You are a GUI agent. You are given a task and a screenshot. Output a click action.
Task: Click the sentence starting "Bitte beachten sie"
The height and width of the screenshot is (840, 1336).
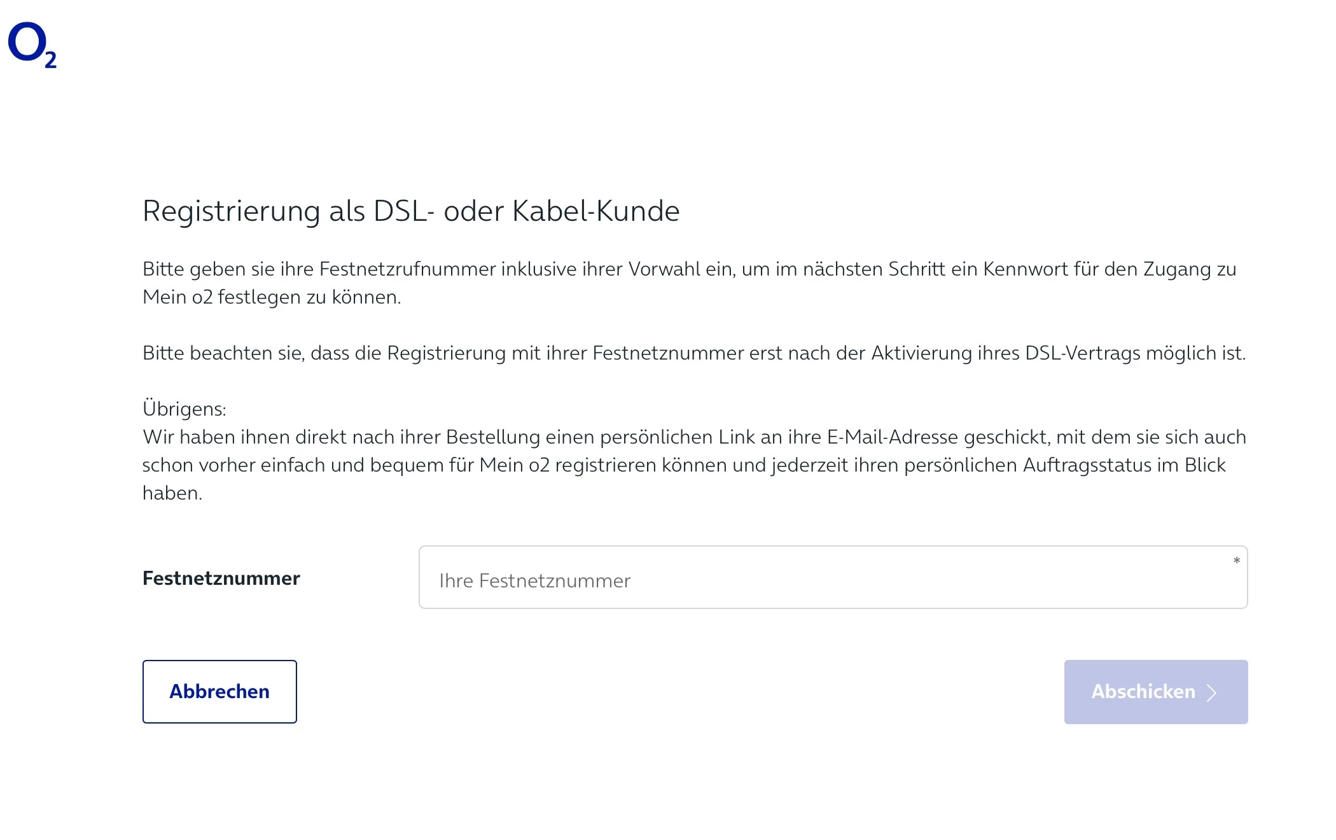tap(693, 353)
